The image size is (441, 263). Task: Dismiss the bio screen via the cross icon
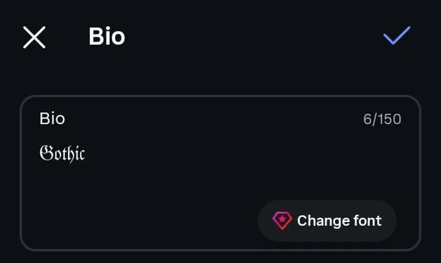[x=34, y=37]
